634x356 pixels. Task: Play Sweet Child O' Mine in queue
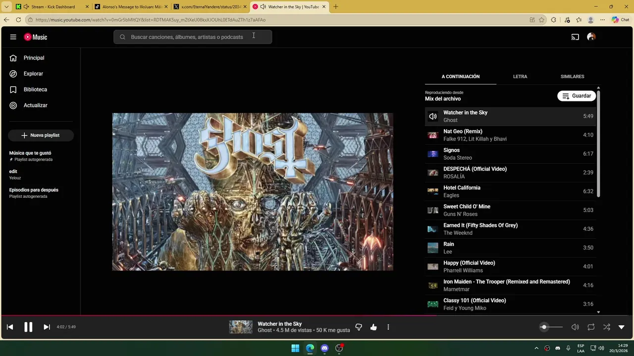pos(510,210)
